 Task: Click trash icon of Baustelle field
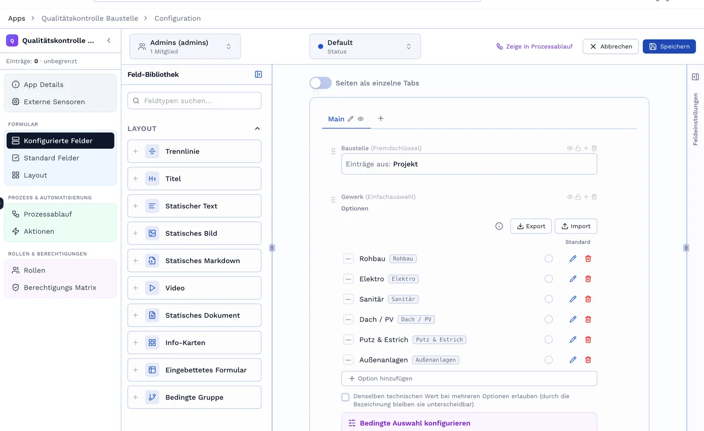click(594, 148)
